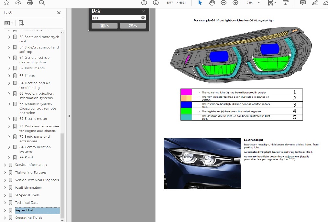Open the magnifier search tool in toolbar
The image size is (328, 222).
click(42, 3)
